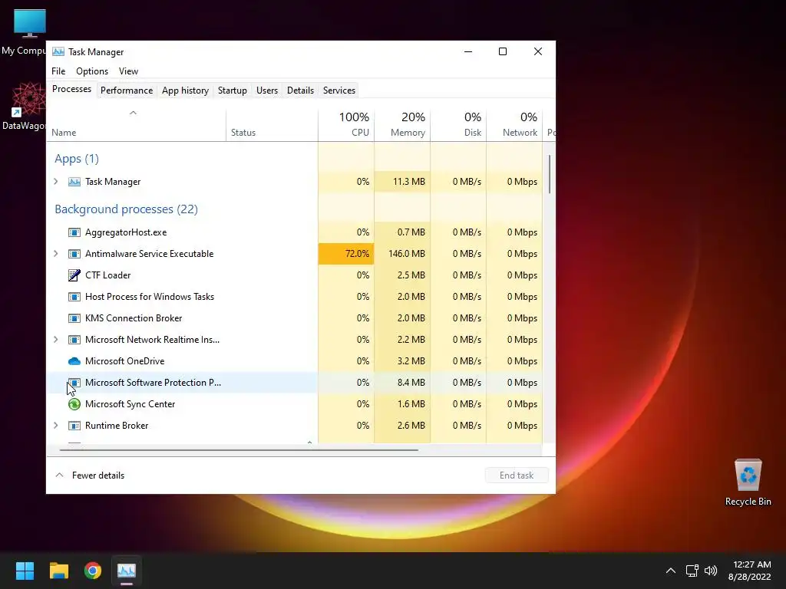Expand the Antimalware Service Executable entry
Image resolution: width=786 pixels, height=589 pixels.
(x=55, y=254)
